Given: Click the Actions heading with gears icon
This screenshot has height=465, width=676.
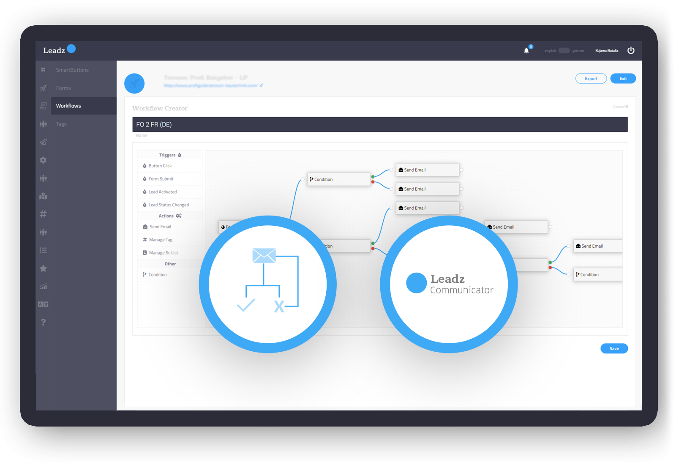Looking at the screenshot, I should [x=170, y=216].
